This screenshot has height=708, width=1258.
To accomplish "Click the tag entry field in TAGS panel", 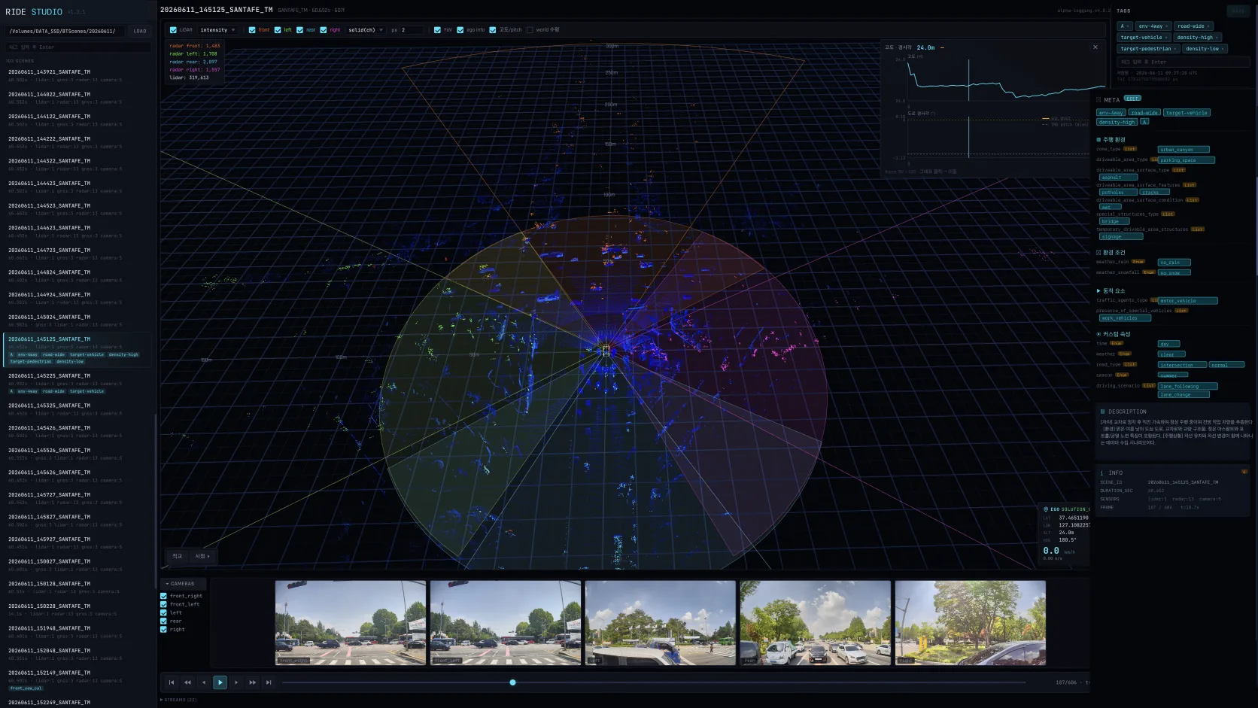I will 1183,62.
